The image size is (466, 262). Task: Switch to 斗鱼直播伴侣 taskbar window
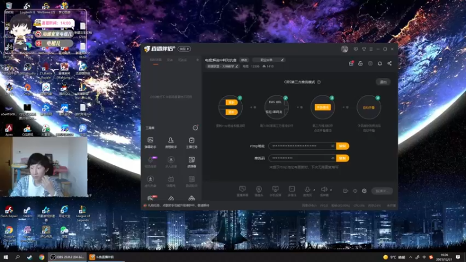(106, 257)
